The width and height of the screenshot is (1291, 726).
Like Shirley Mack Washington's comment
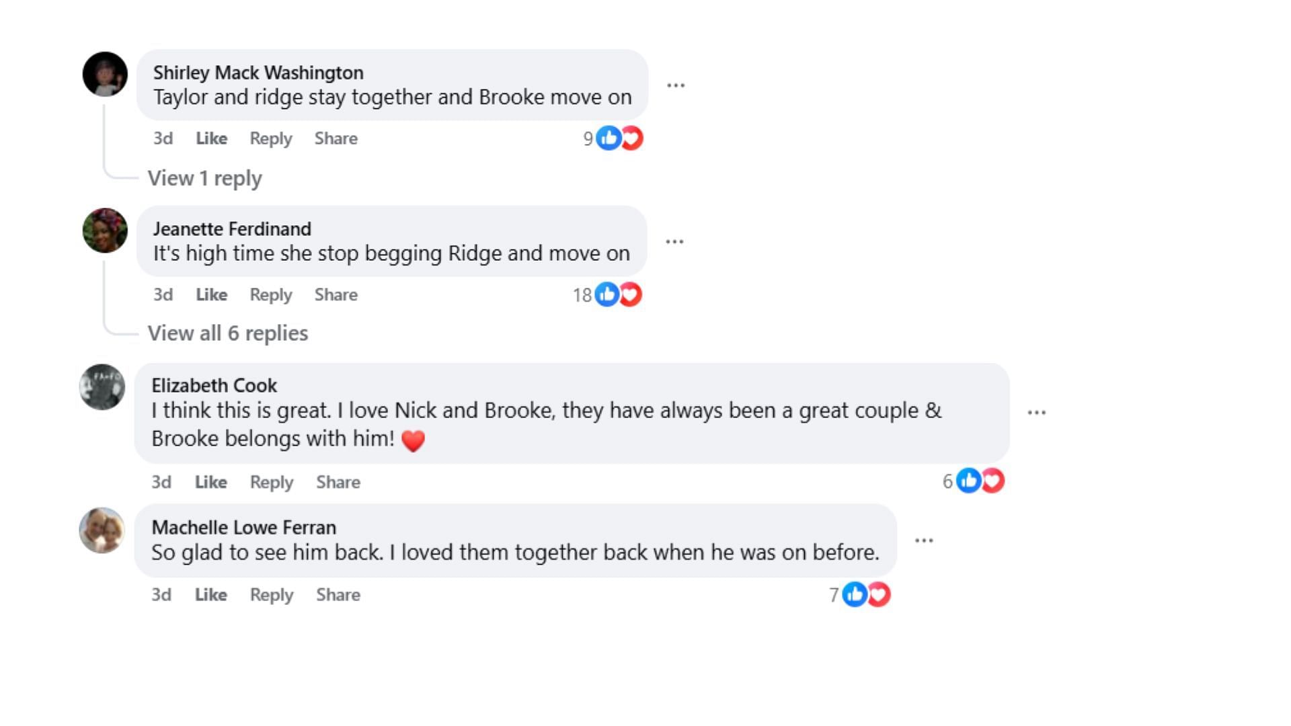[211, 138]
